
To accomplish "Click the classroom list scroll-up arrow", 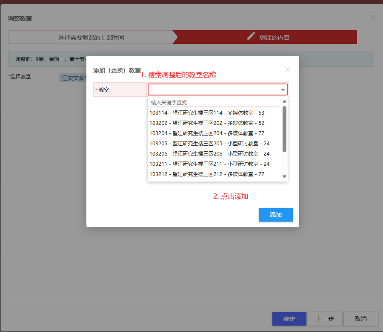I will pos(284,101).
